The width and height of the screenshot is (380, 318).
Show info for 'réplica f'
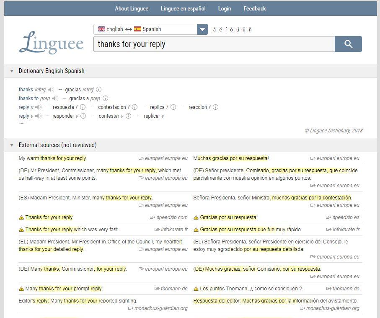click(173, 107)
